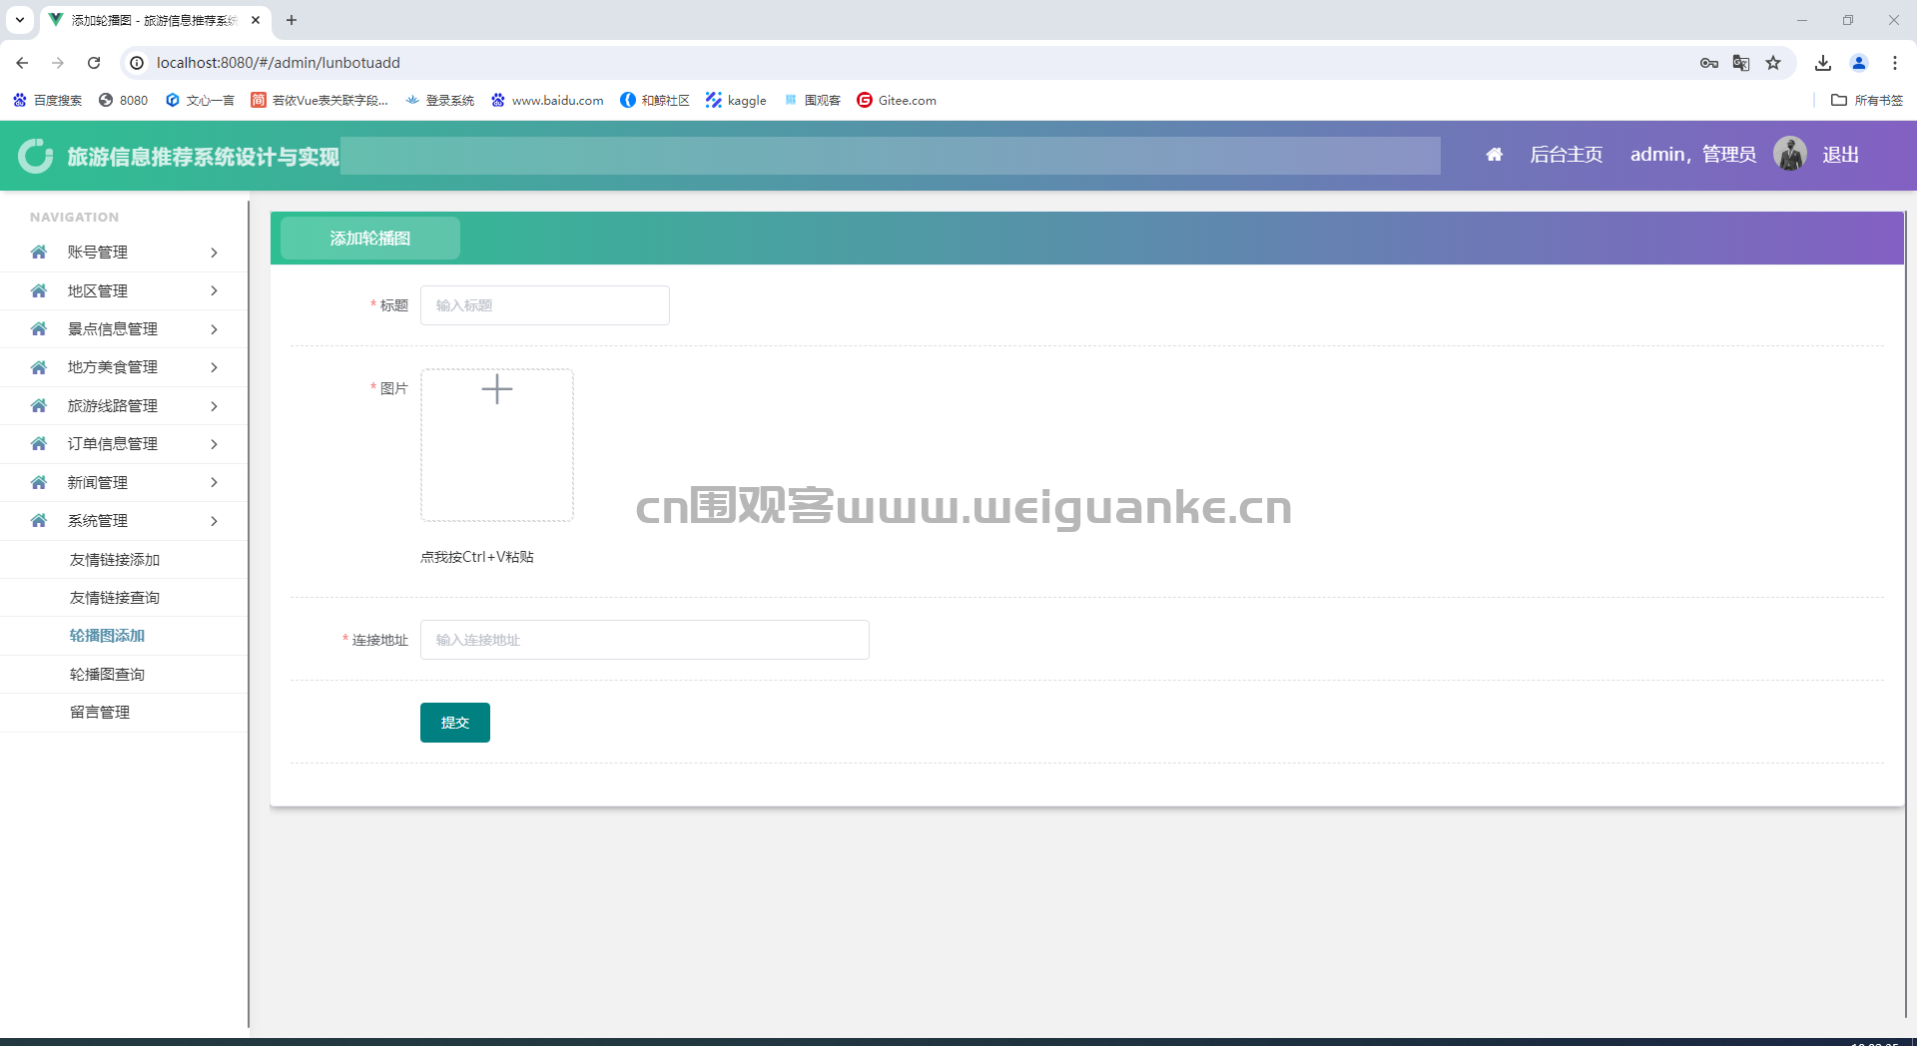Viewport: 1917px width, 1046px height.
Task: Expand the 订单信息管理 chevron
Action: coord(214,444)
